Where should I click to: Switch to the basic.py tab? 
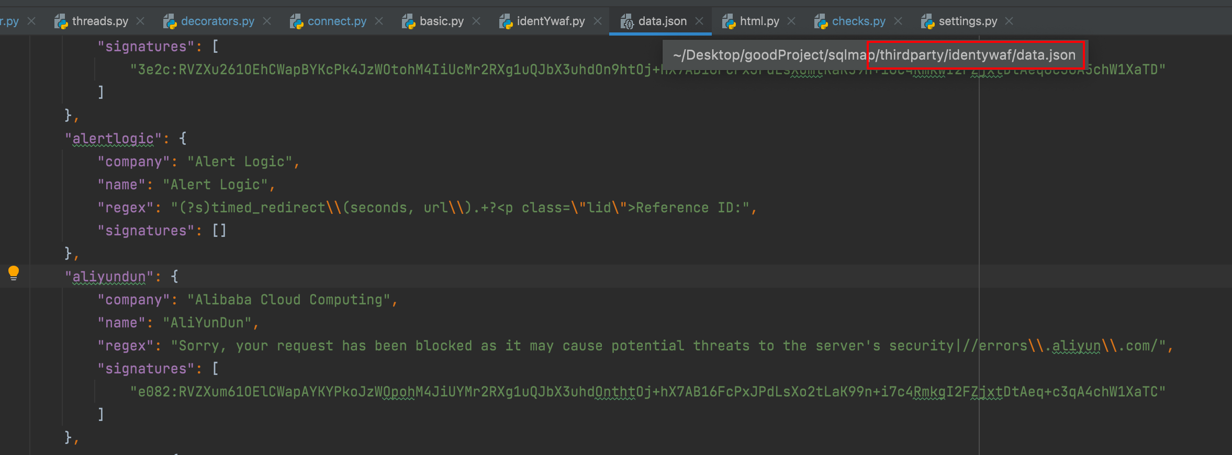[x=441, y=21]
